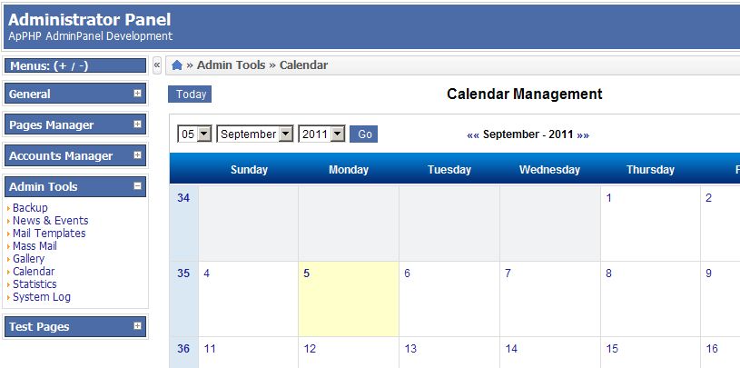The image size is (740, 368).
Task: Open the System Log link
Action: pyautogui.click(x=42, y=297)
